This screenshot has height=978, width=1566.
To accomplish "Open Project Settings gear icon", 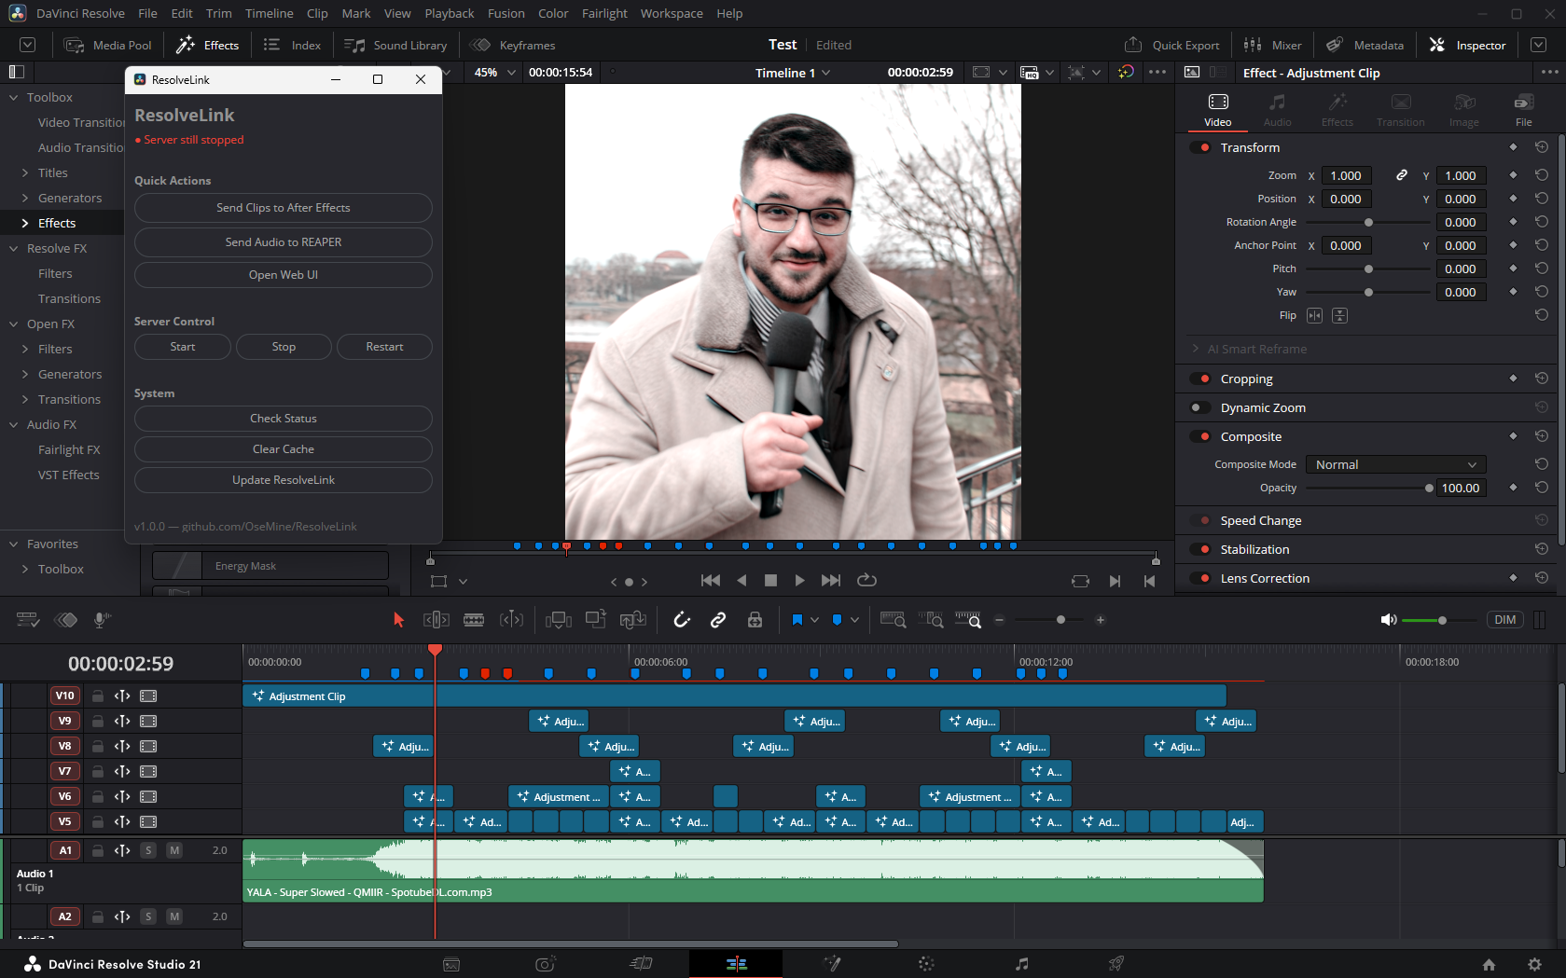I will [x=1534, y=964].
